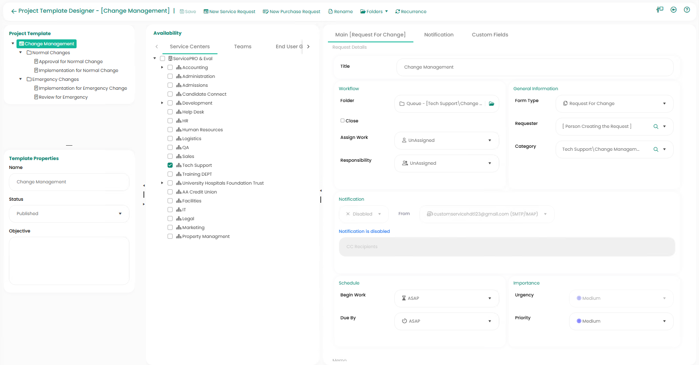Click the folder browse icon in Folder field
This screenshot has width=699, height=365.
click(x=491, y=104)
